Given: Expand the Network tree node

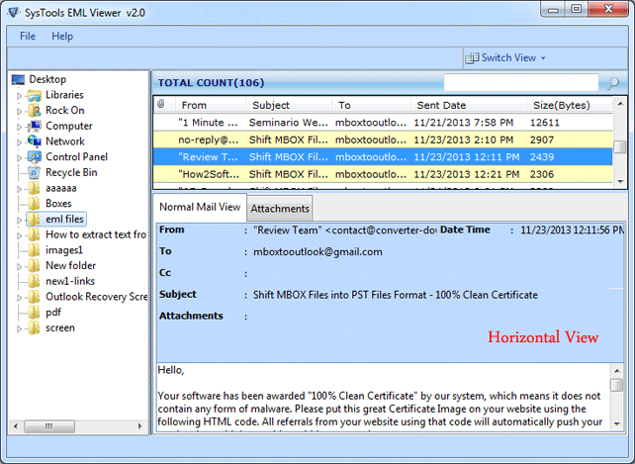Looking at the screenshot, I should [19, 142].
